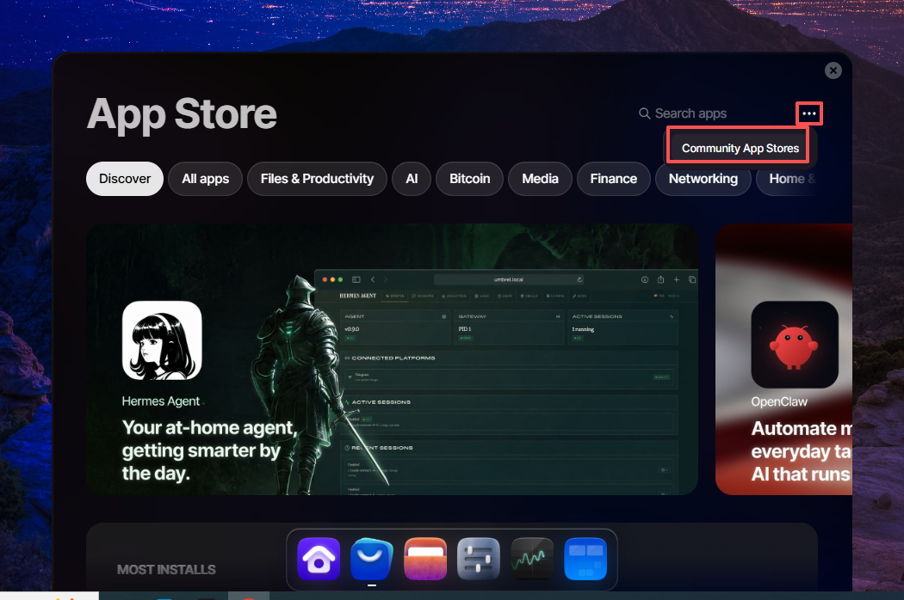The height and width of the screenshot is (600, 904).
Task: Open the AI category
Action: click(x=412, y=179)
